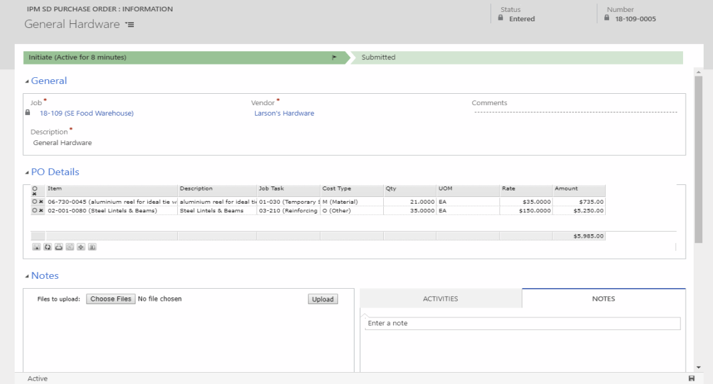713x384 pixels.
Task: Toggle the select-all circle in grid header
Action: (35, 188)
